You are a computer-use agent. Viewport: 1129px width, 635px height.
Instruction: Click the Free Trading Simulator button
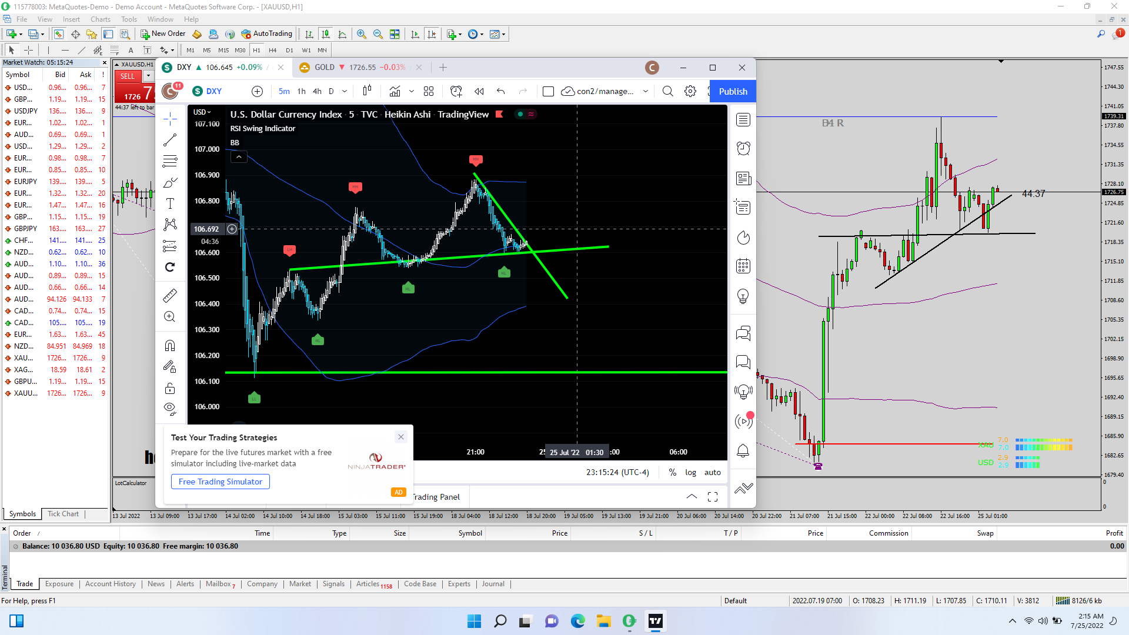point(221,482)
